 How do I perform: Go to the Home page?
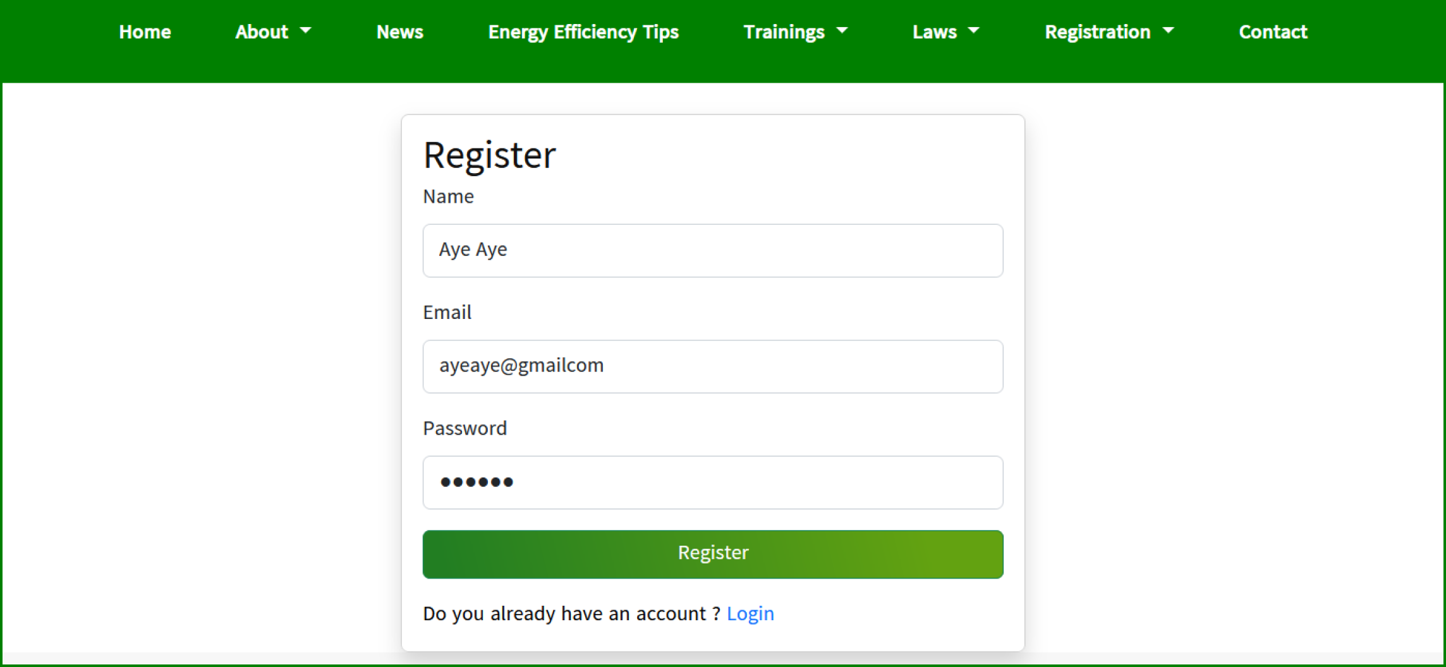[145, 32]
